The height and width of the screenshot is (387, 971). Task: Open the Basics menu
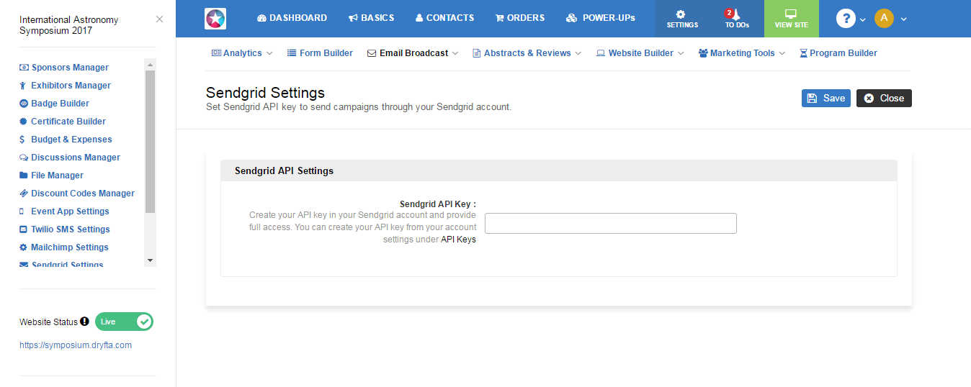pos(371,18)
